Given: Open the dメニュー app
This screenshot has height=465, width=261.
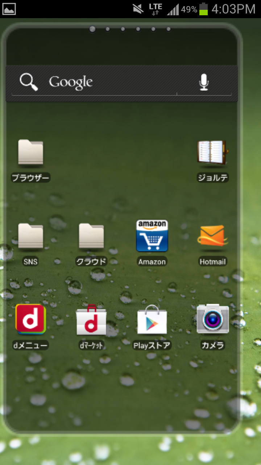Looking at the screenshot, I should tap(31, 327).
